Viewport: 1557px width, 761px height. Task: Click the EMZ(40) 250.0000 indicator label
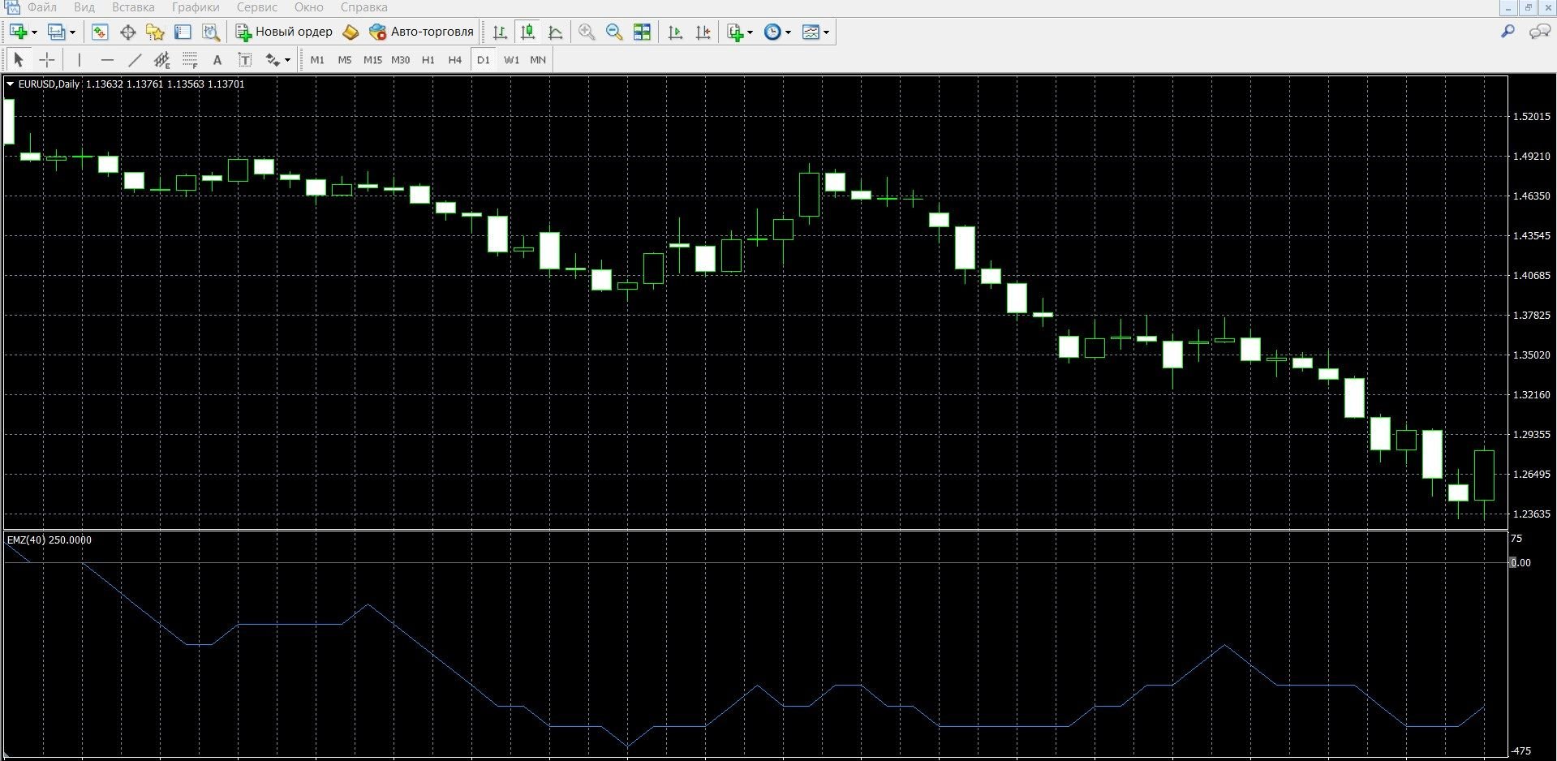[x=49, y=540]
